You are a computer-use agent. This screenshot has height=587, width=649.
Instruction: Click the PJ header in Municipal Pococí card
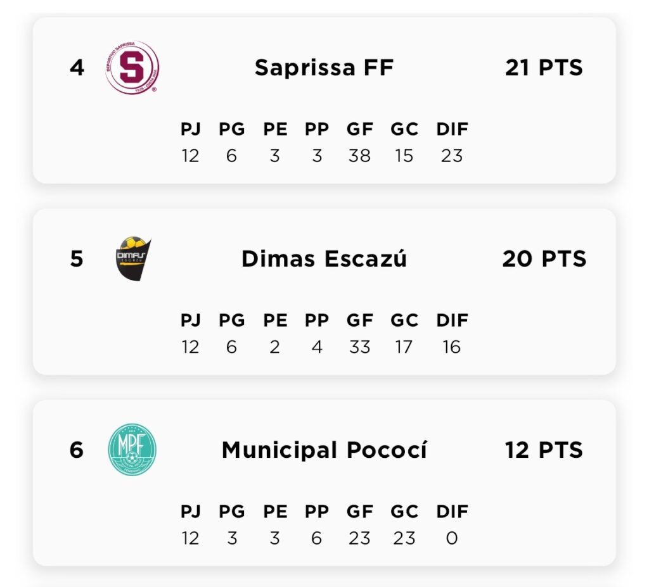(x=190, y=512)
